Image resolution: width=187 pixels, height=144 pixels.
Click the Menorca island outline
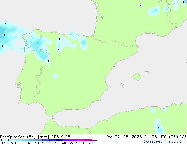click(x=147, y=73)
